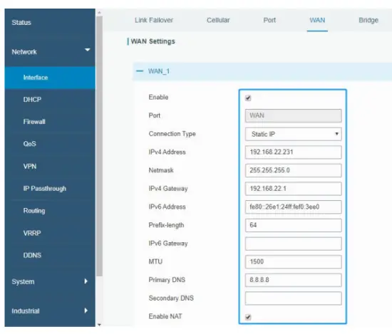
Task: Open IP Passthrough settings
Action: tap(45, 188)
